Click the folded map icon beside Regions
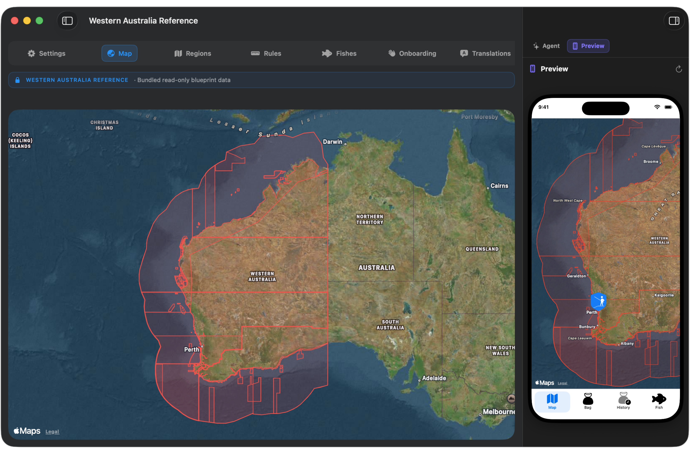The width and height of the screenshot is (690, 454). pos(178,53)
